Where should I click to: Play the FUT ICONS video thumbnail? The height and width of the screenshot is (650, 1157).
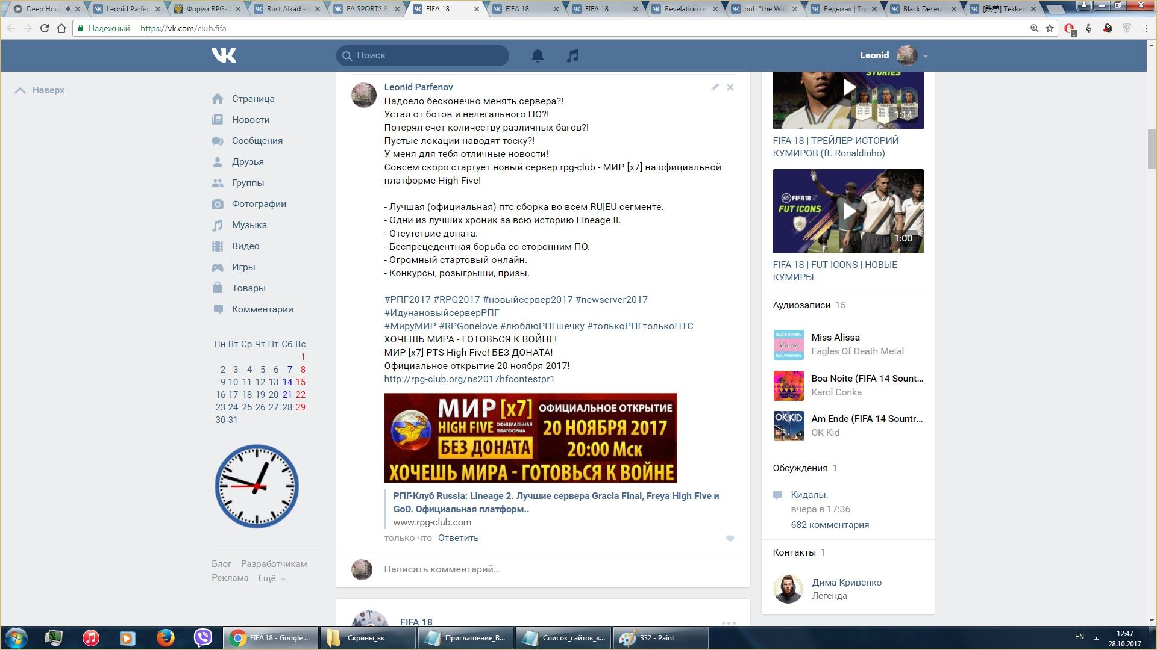click(x=848, y=211)
